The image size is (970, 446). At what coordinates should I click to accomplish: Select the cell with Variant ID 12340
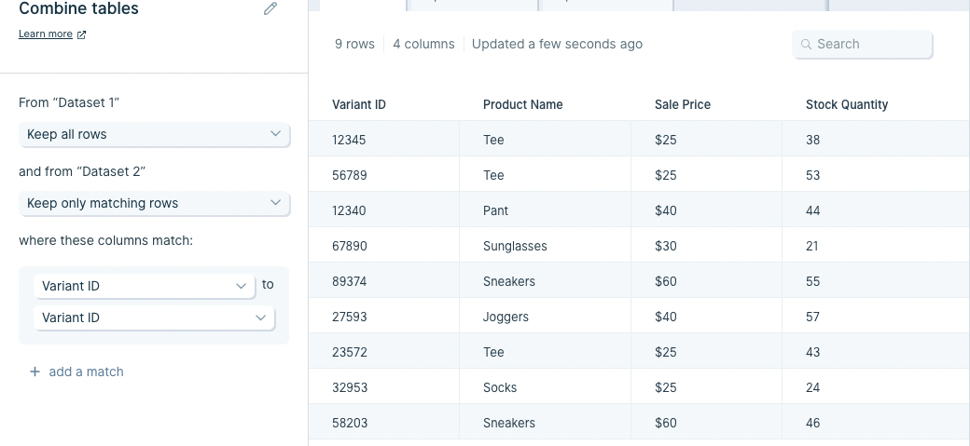tap(384, 210)
